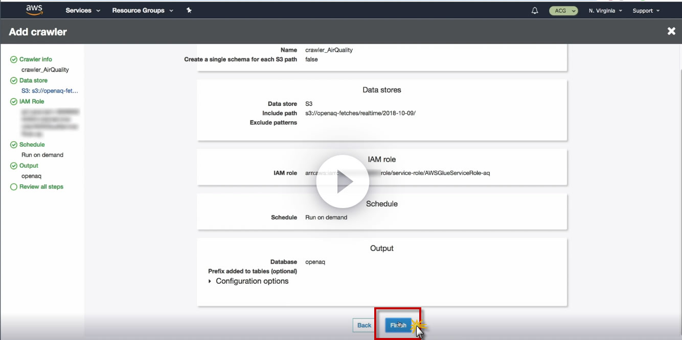Go to the Crawler info step
Viewport: 682px width, 340px height.
(x=35, y=59)
